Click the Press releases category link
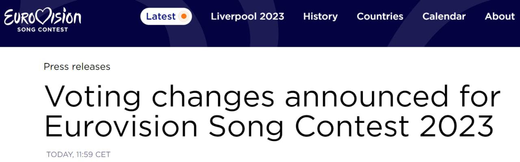Screen dimensions: 520x162 tap(77, 67)
